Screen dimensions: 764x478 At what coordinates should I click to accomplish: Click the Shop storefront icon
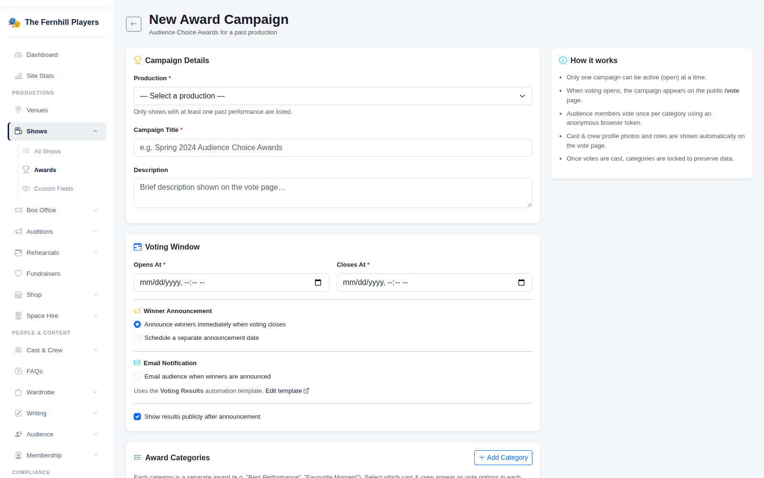pyautogui.click(x=18, y=295)
